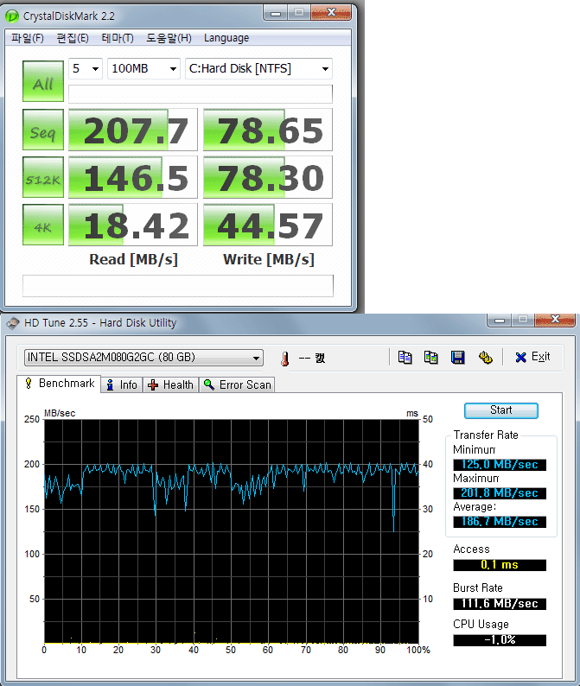Click the Burst Rate value 111.6 MB/sec

pos(500,604)
